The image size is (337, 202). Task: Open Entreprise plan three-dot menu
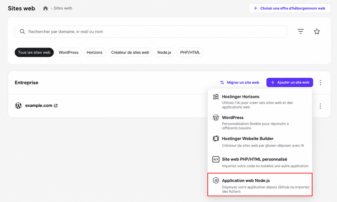(320, 82)
